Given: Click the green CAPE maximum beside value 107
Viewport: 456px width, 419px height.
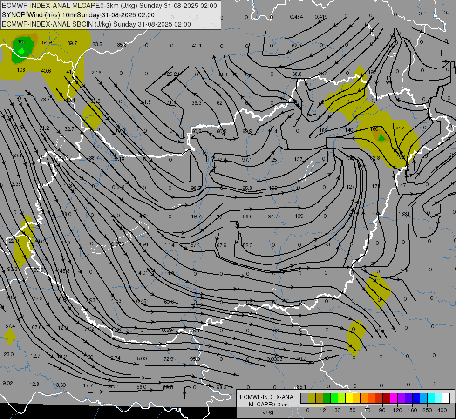Looking at the screenshot, I should [22, 51].
